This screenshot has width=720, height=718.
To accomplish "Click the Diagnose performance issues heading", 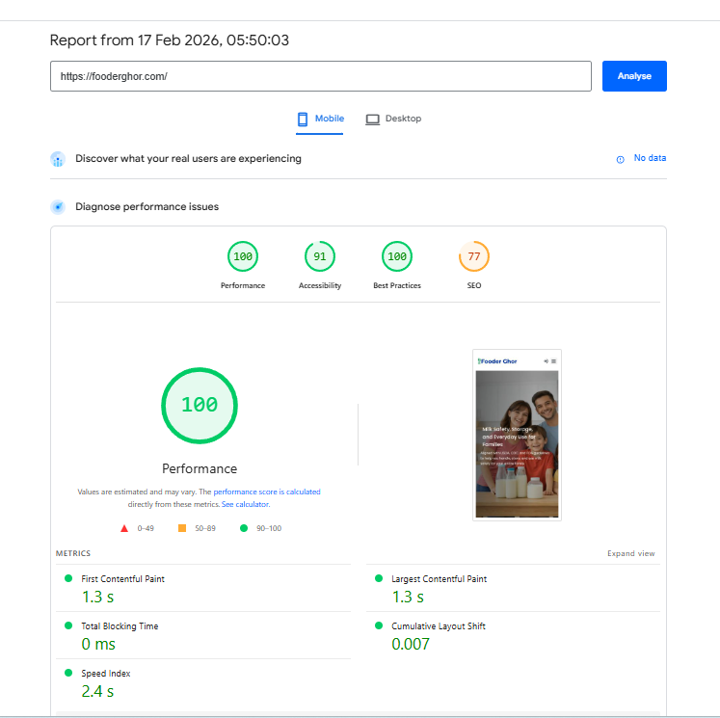I will 147,207.
